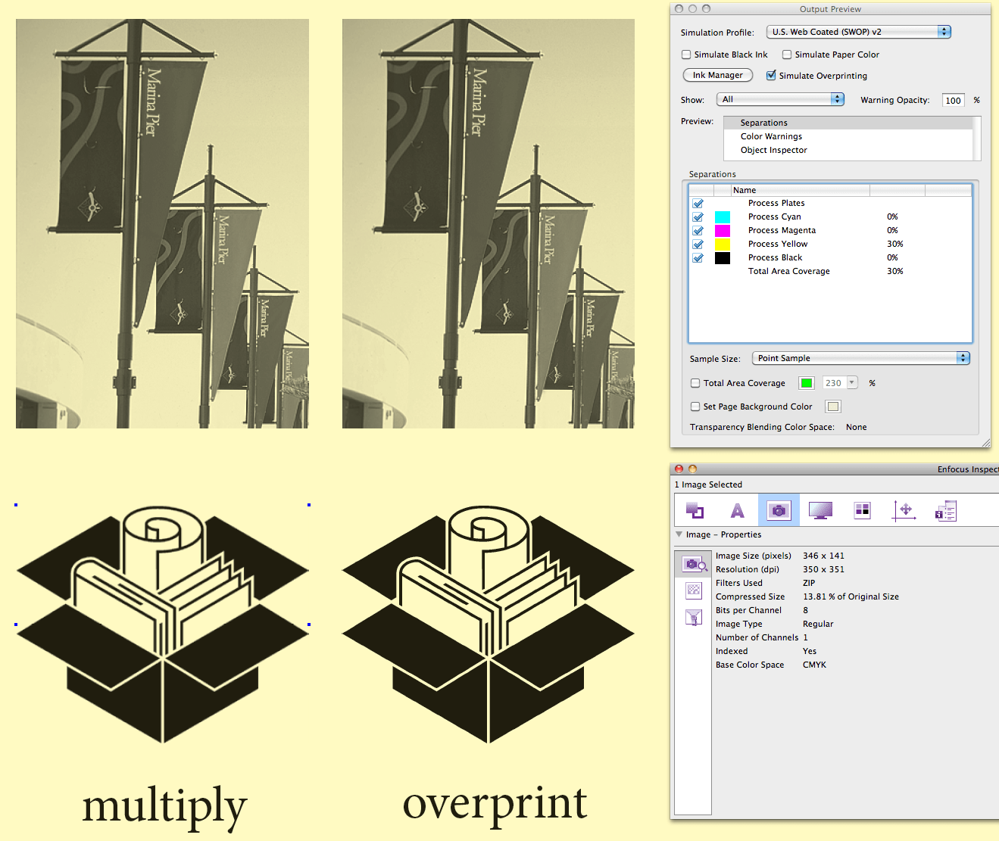Select the multiply flag banner photo
The width and height of the screenshot is (999, 841).
pos(162,223)
